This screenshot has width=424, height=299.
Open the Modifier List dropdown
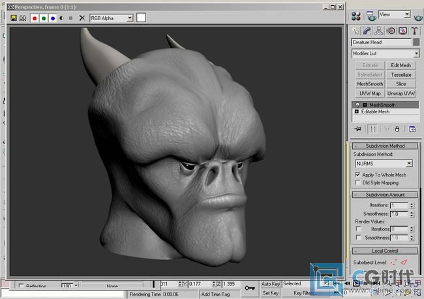point(386,53)
